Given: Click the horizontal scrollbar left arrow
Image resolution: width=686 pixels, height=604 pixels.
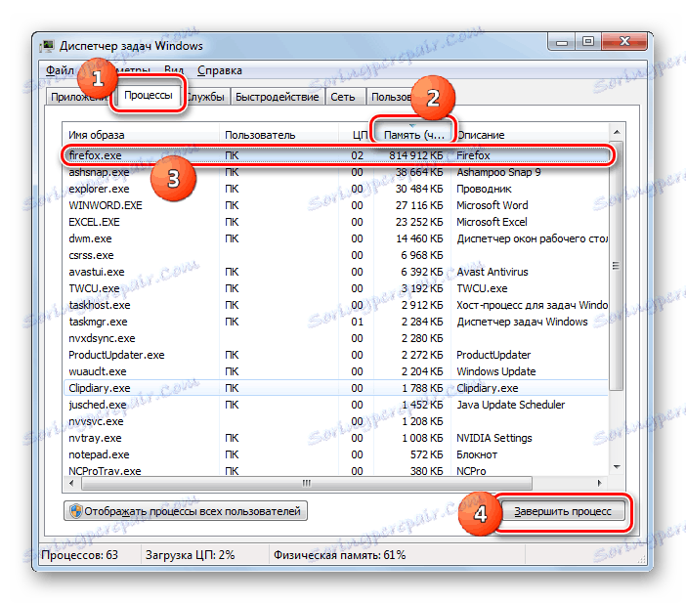Looking at the screenshot, I should 71,483.
